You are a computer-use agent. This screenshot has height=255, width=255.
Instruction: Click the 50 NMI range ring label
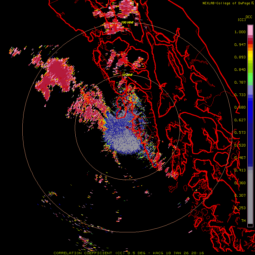tap(127, 75)
